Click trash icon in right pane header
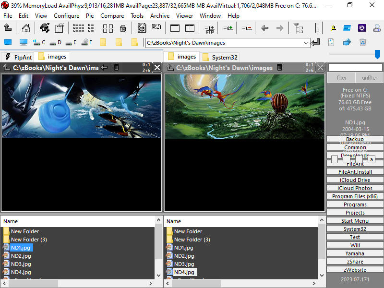The width and height of the screenshot is (384, 288). 279,67
